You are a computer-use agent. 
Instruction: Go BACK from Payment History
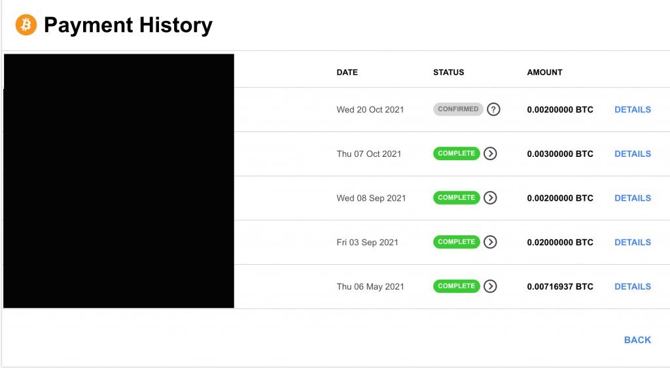click(x=637, y=340)
